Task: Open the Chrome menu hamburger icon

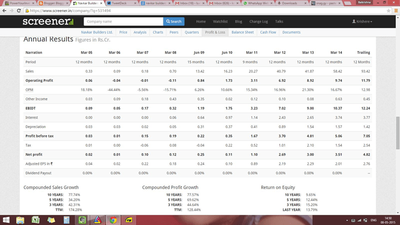Action: (396, 10)
